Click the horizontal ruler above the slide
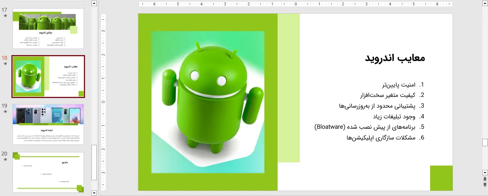Screen dimensions: 488x196 click(295, 4)
